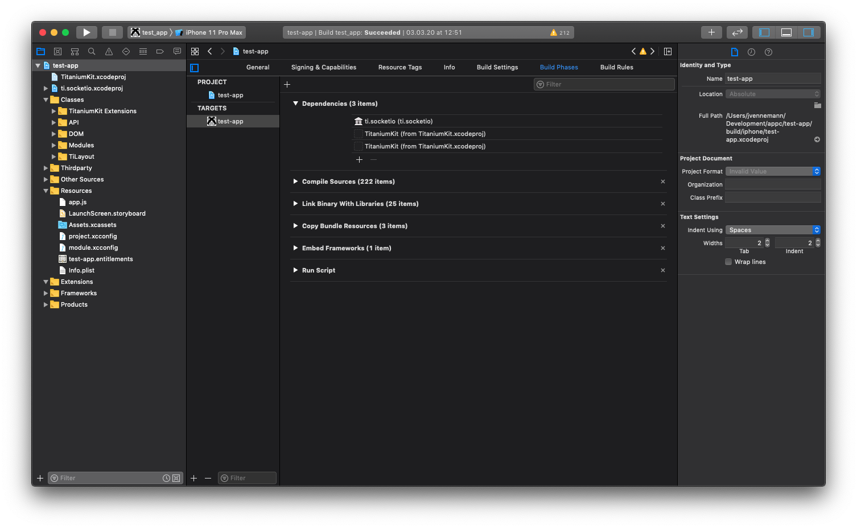Viewport: 857px width, 528px height.
Task: Jump to the previous issue
Action: point(633,51)
